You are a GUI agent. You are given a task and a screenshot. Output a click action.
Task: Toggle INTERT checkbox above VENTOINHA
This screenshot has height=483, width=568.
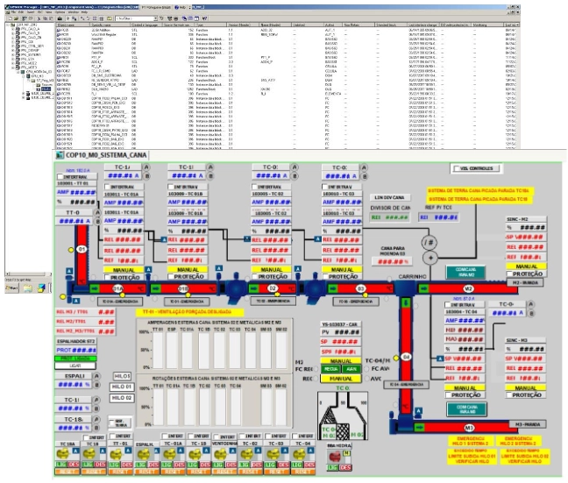217,437
